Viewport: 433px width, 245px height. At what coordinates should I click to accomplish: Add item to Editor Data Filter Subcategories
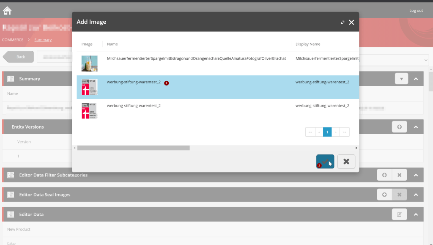(384, 175)
